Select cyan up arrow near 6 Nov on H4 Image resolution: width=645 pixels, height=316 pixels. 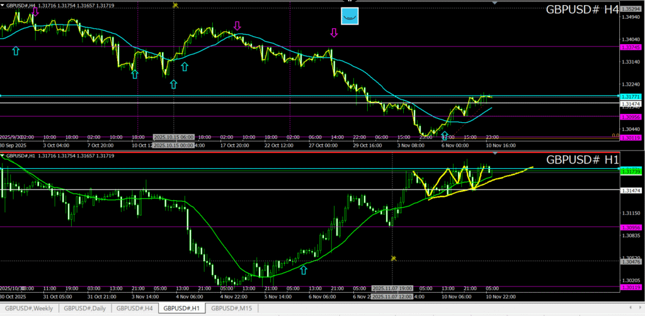[x=445, y=135]
